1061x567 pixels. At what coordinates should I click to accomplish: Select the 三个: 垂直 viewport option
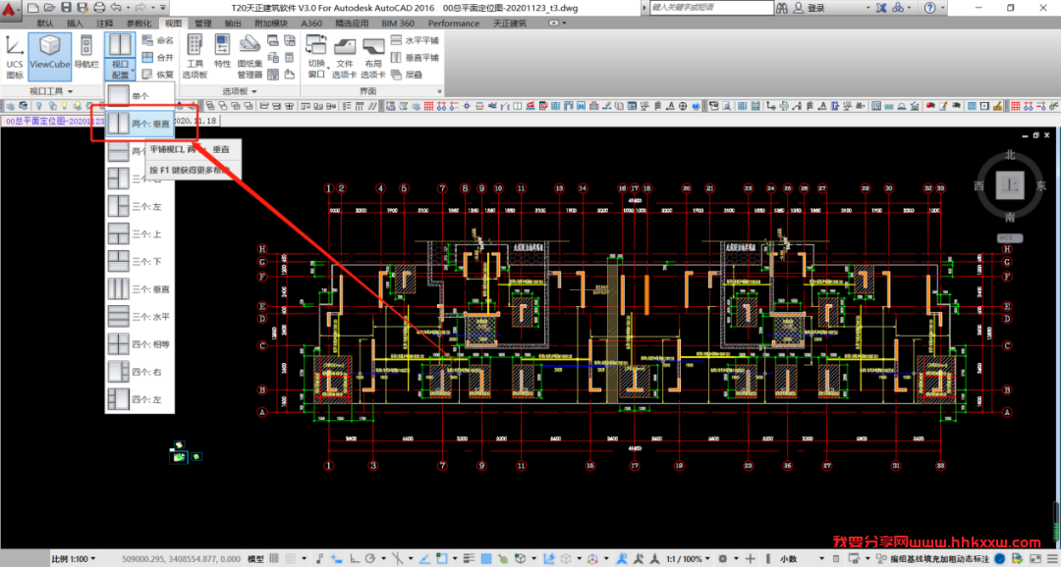pyautogui.click(x=140, y=289)
